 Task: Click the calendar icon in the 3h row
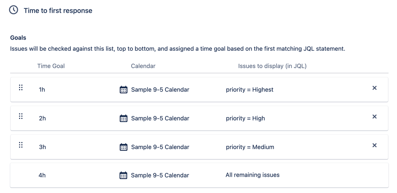click(123, 147)
